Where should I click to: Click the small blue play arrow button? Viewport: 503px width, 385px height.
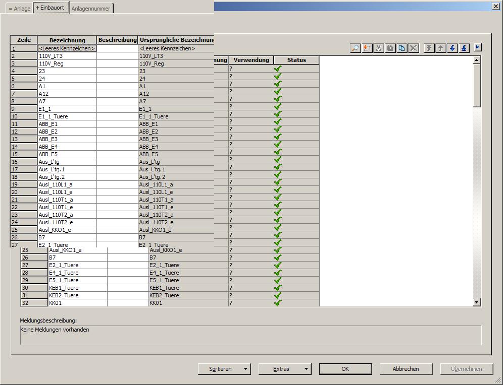pyautogui.click(x=478, y=47)
